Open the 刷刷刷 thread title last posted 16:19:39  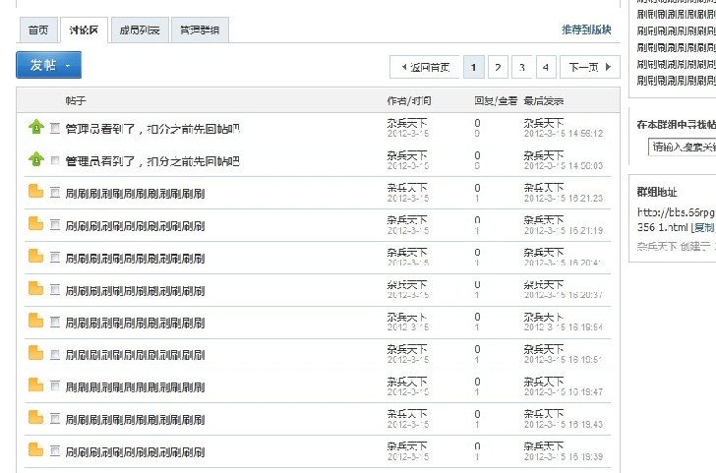coord(135,452)
